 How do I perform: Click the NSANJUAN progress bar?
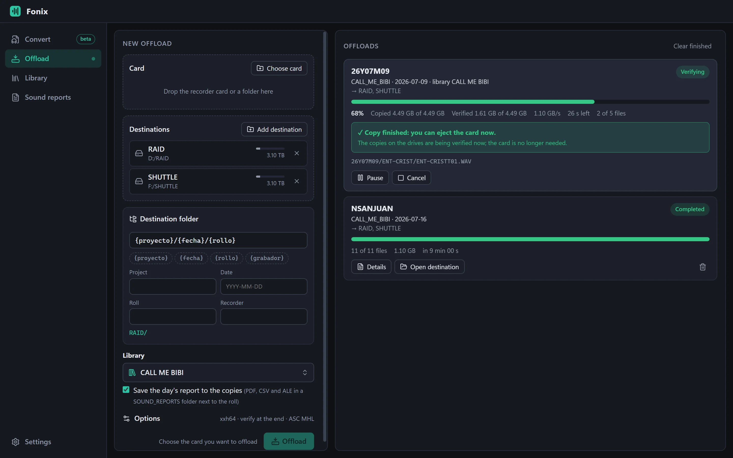(530, 239)
